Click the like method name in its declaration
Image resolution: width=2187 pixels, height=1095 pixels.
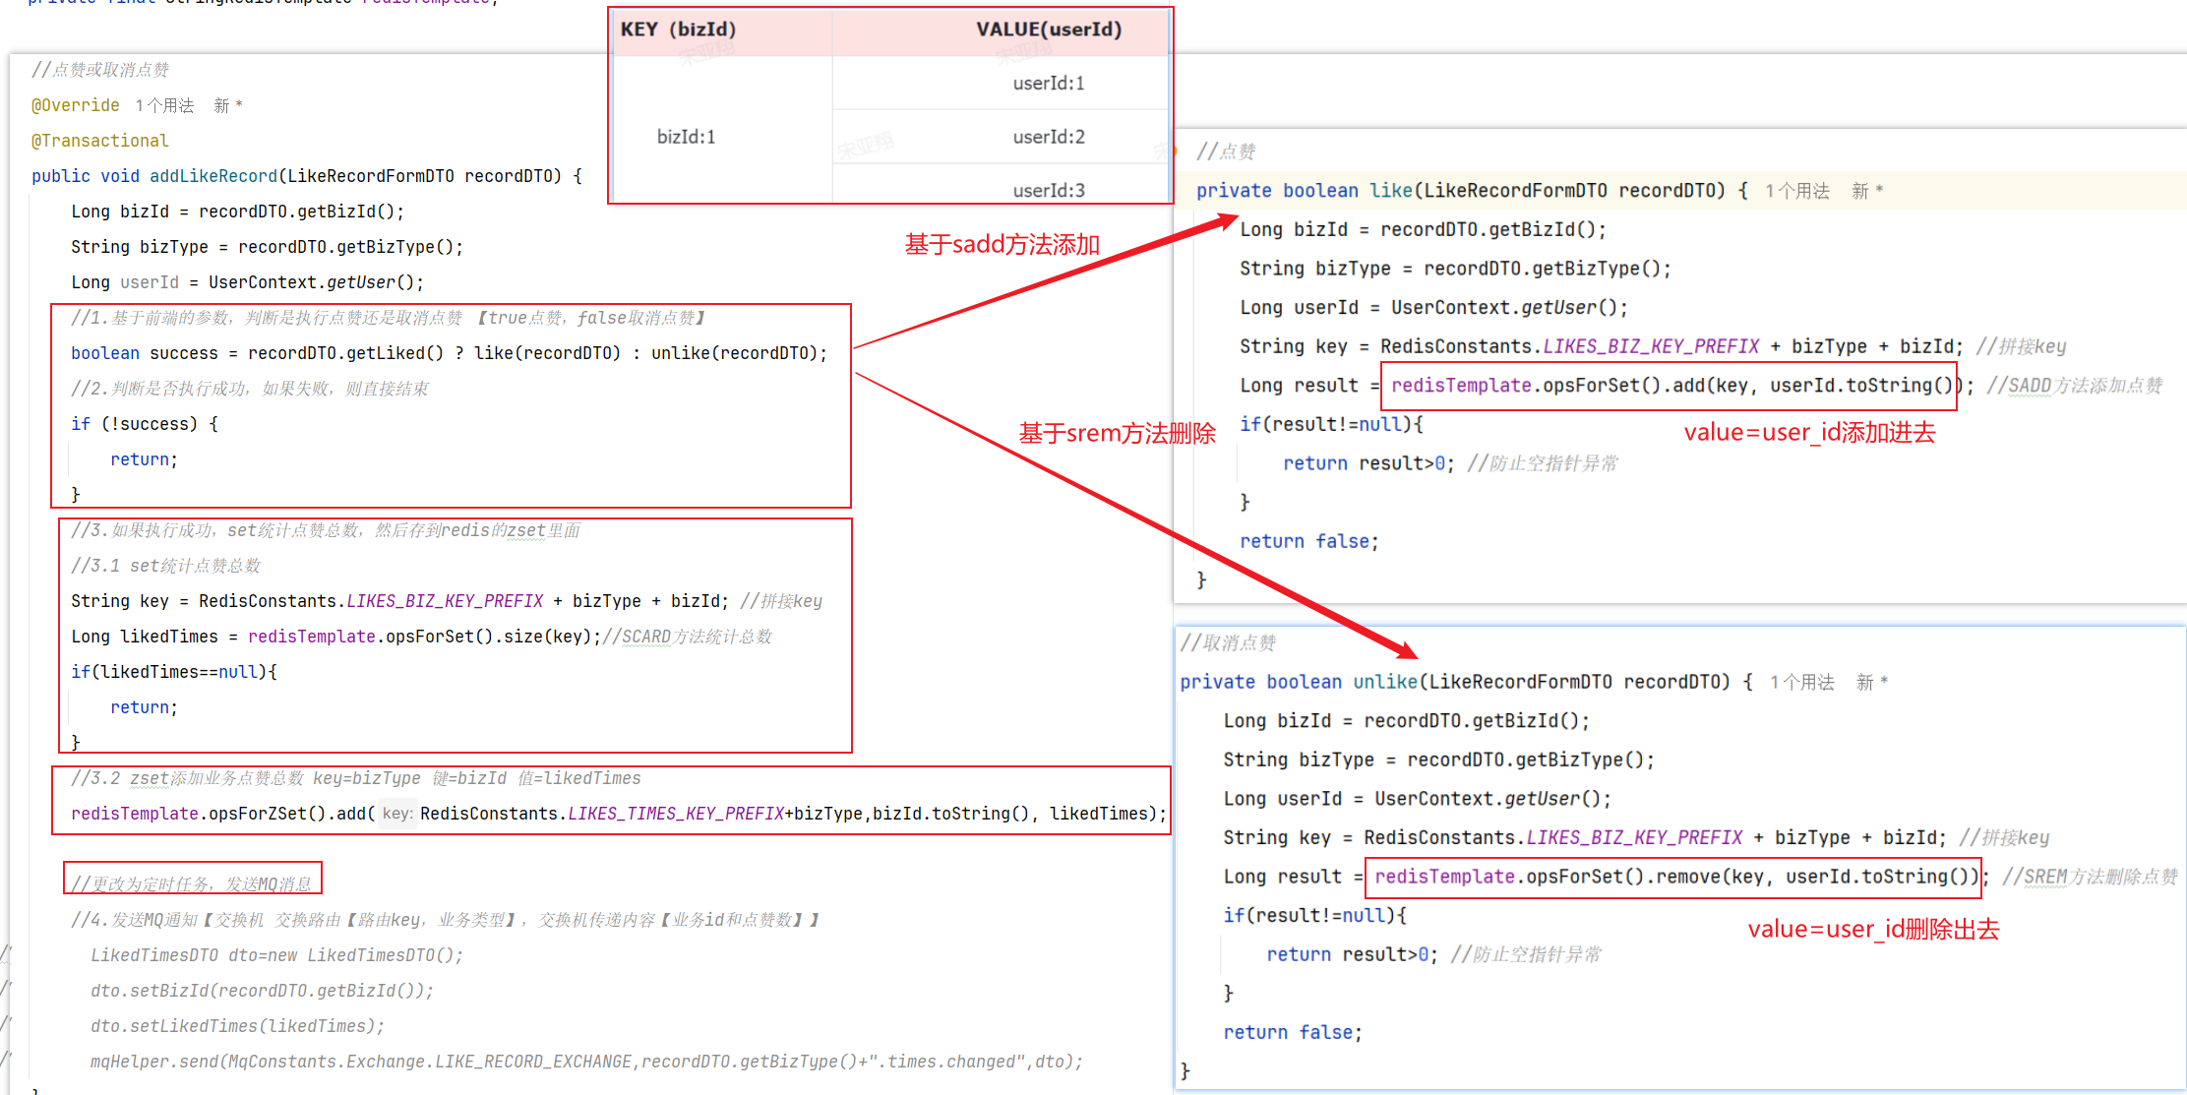[x=1391, y=191]
